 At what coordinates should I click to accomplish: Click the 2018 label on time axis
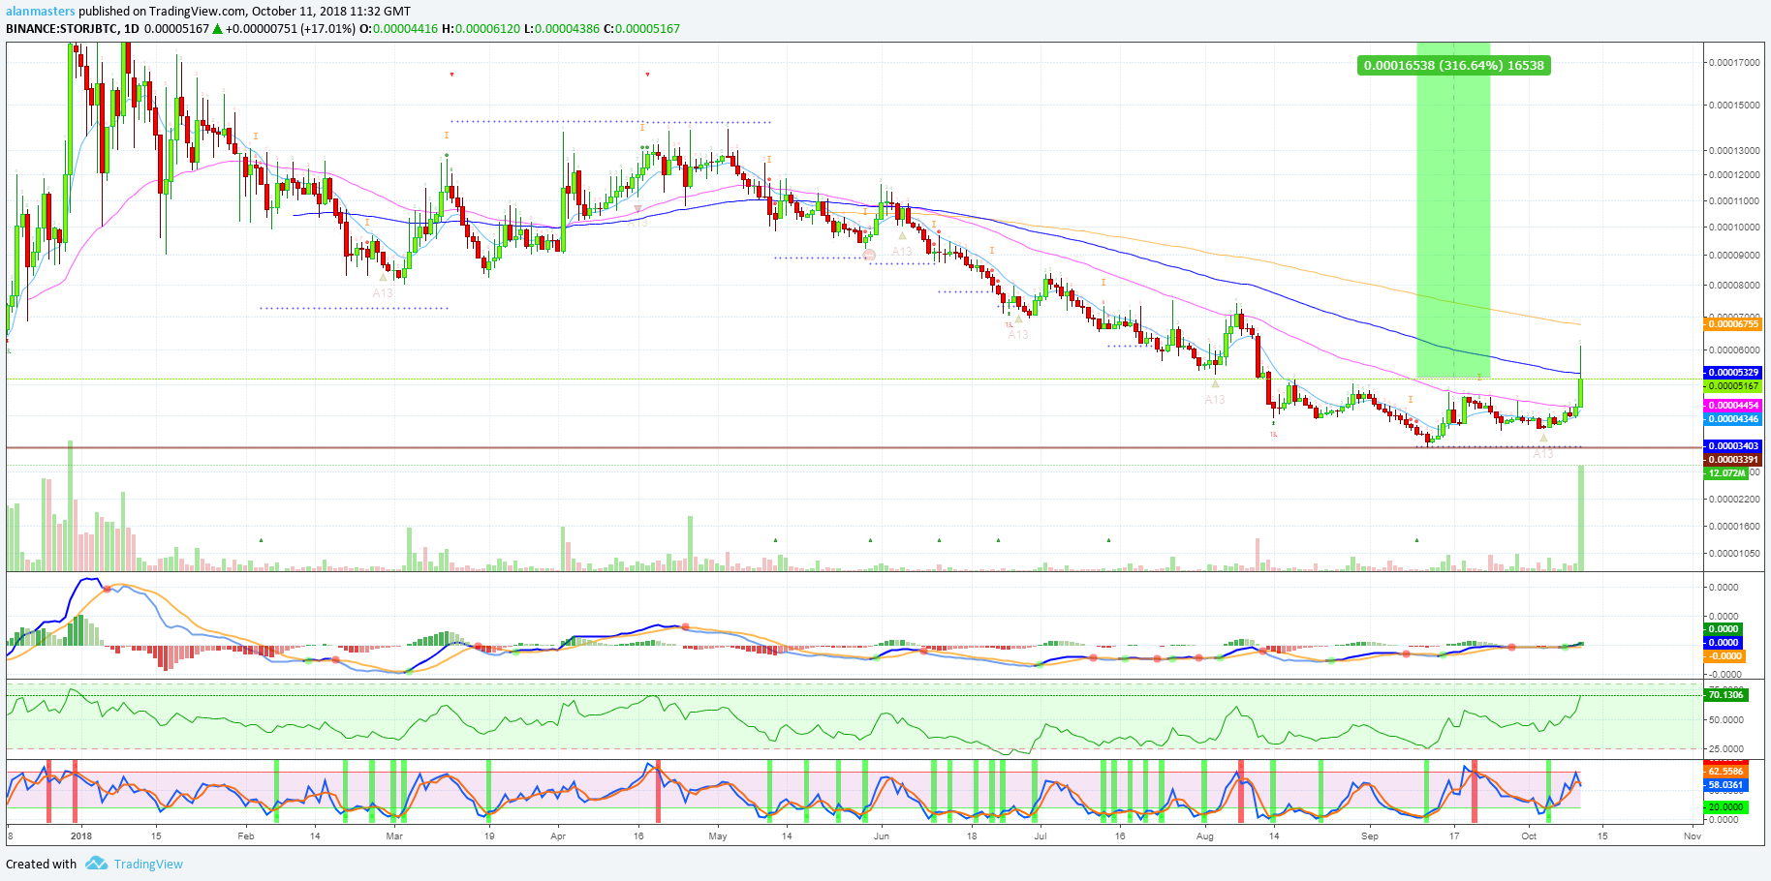click(81, 835)
